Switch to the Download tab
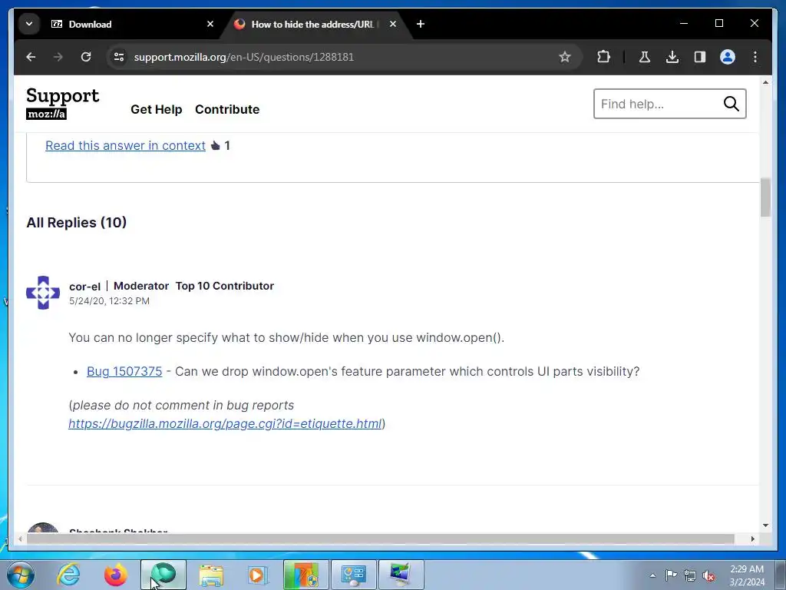 point(130,24)
